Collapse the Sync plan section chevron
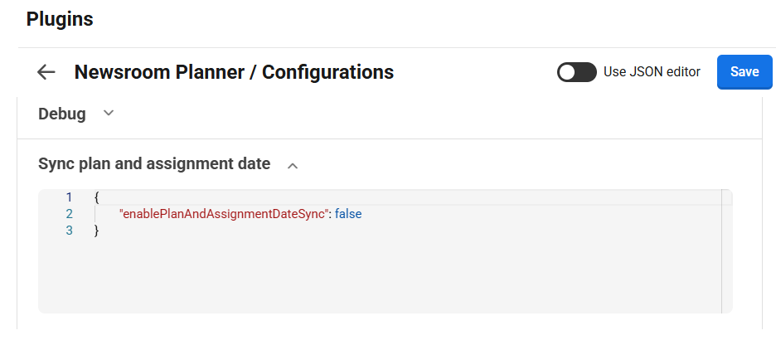This screenshot has height=345, width=776. coord(292,165)
